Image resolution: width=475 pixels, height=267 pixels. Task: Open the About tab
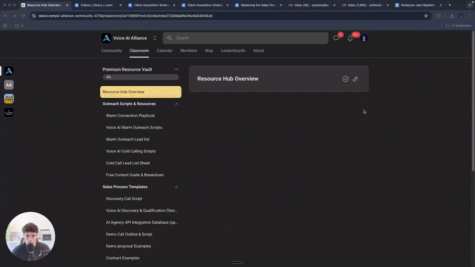click(x=258, y=51)
